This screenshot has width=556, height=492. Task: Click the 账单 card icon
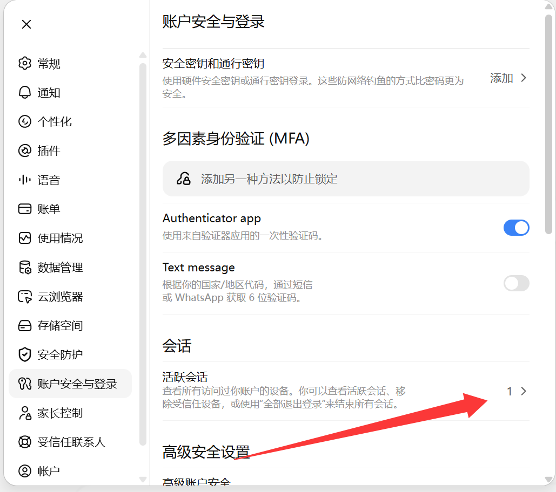coord(24,209)
